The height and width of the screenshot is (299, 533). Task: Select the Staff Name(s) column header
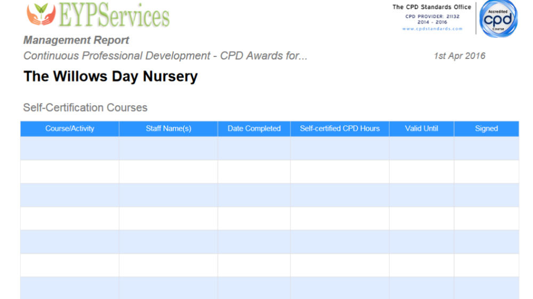[x=168, y=129]
